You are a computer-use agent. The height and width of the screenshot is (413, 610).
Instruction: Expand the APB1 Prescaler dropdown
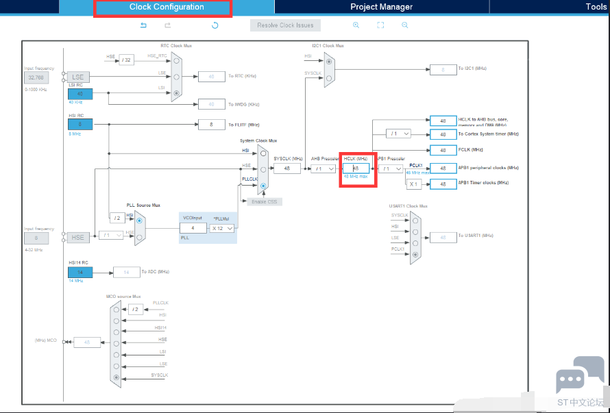click(391, 168)
